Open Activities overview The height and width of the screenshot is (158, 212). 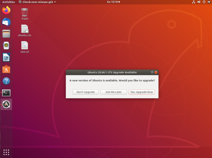(9, 2)
